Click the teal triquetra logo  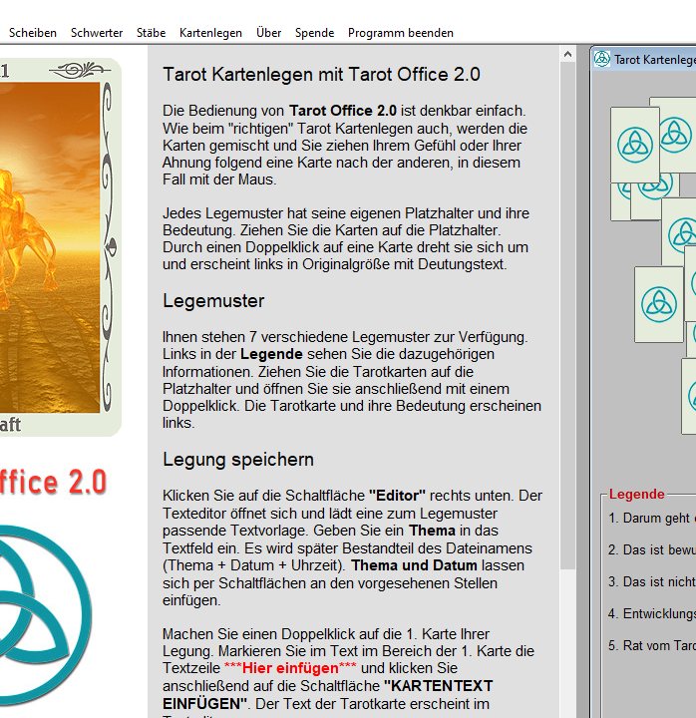[x=44, y=613]
